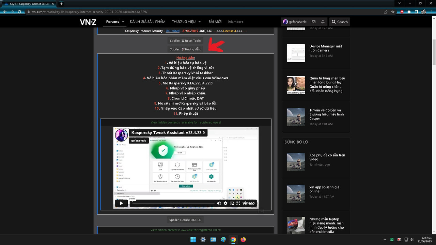Open the alerts bell icon
This screenshot has height=245, width=436.
(323, 22)
